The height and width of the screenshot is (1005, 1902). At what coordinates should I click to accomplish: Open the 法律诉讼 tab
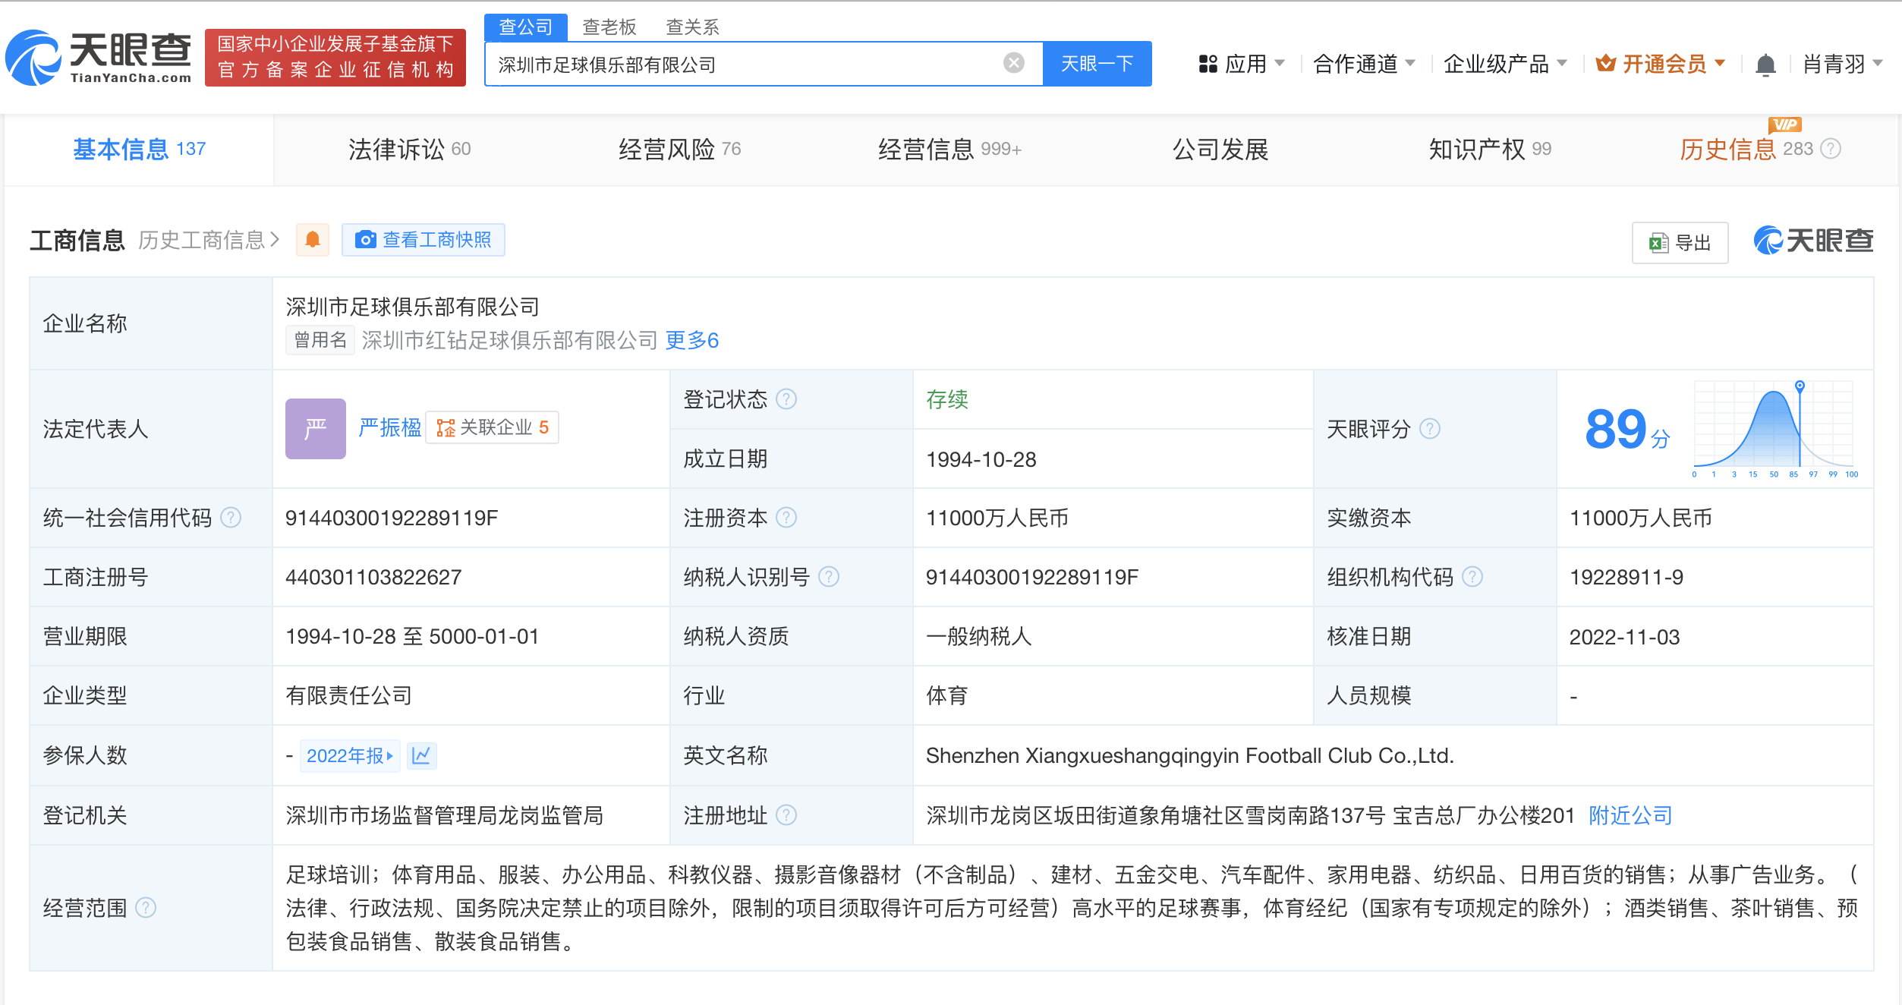pyautogui.click(x=410, y=149)
